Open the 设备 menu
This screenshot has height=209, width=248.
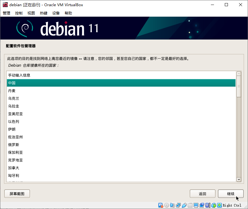pos(56,13)
